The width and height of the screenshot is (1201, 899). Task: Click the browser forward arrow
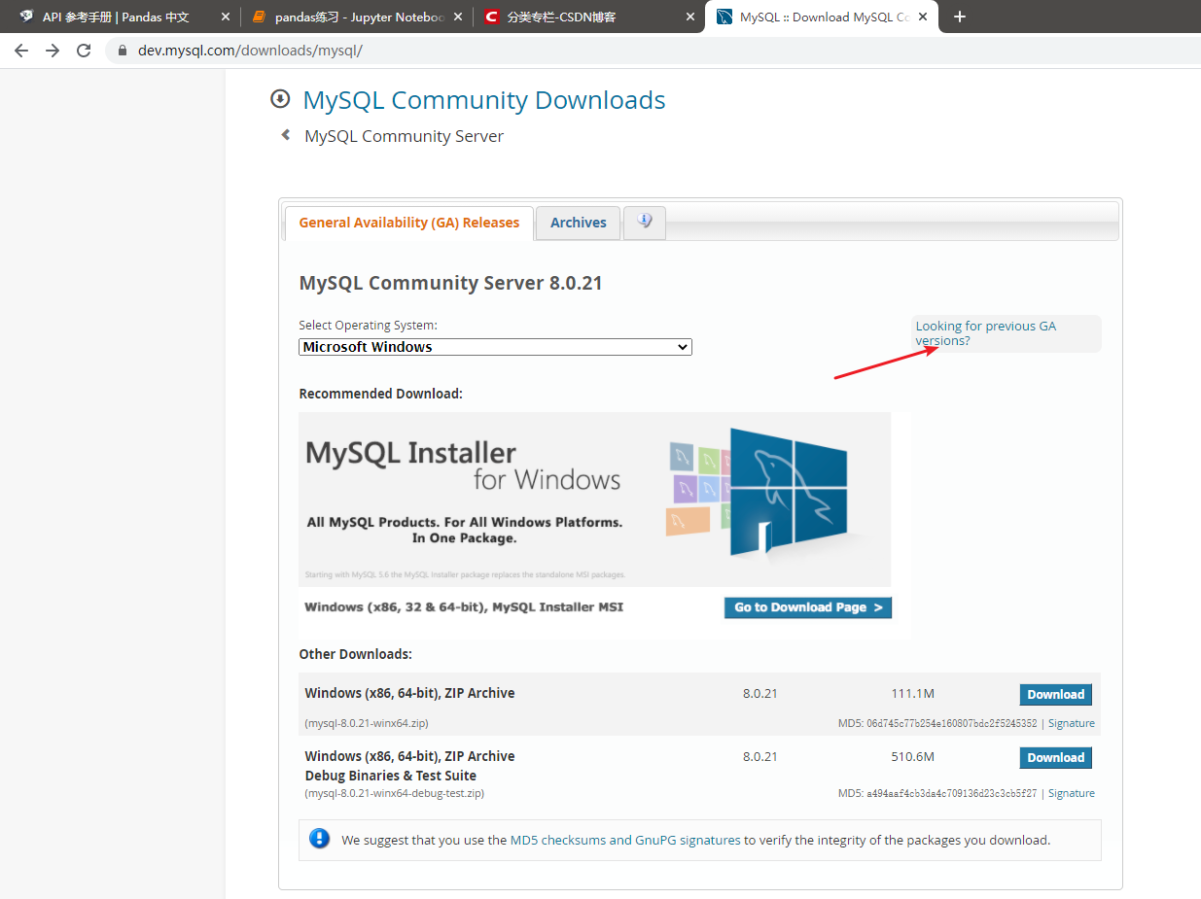53,51
